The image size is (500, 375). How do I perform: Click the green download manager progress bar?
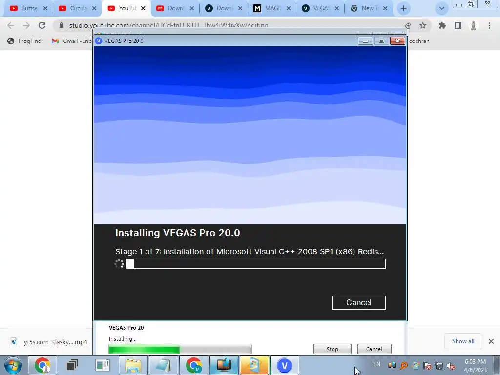[180, 349]
